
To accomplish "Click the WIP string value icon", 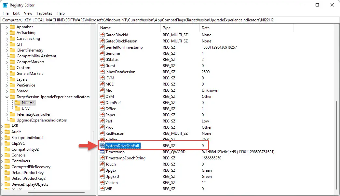I will pos(102,189).
